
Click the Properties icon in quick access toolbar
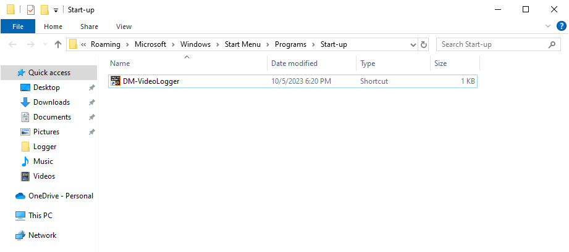[31, 10]
